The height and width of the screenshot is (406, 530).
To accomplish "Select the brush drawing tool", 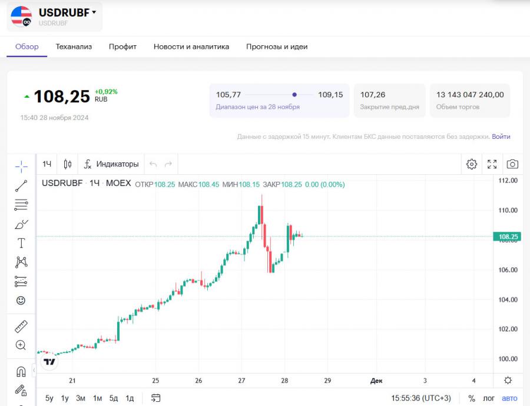I will coord(21,224).
